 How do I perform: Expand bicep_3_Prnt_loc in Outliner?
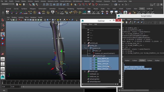point(93,69)
